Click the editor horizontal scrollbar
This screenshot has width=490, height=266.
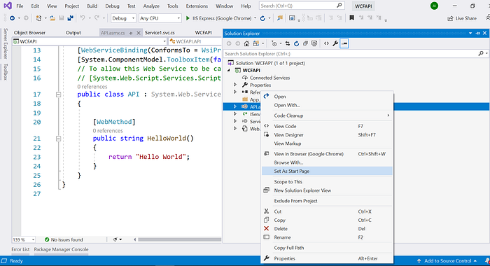point(179,239)
